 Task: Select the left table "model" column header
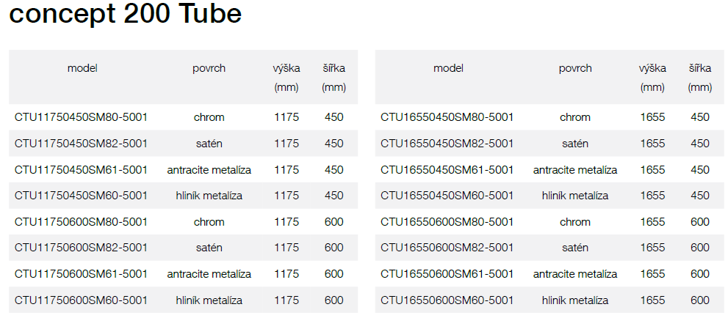82,68
